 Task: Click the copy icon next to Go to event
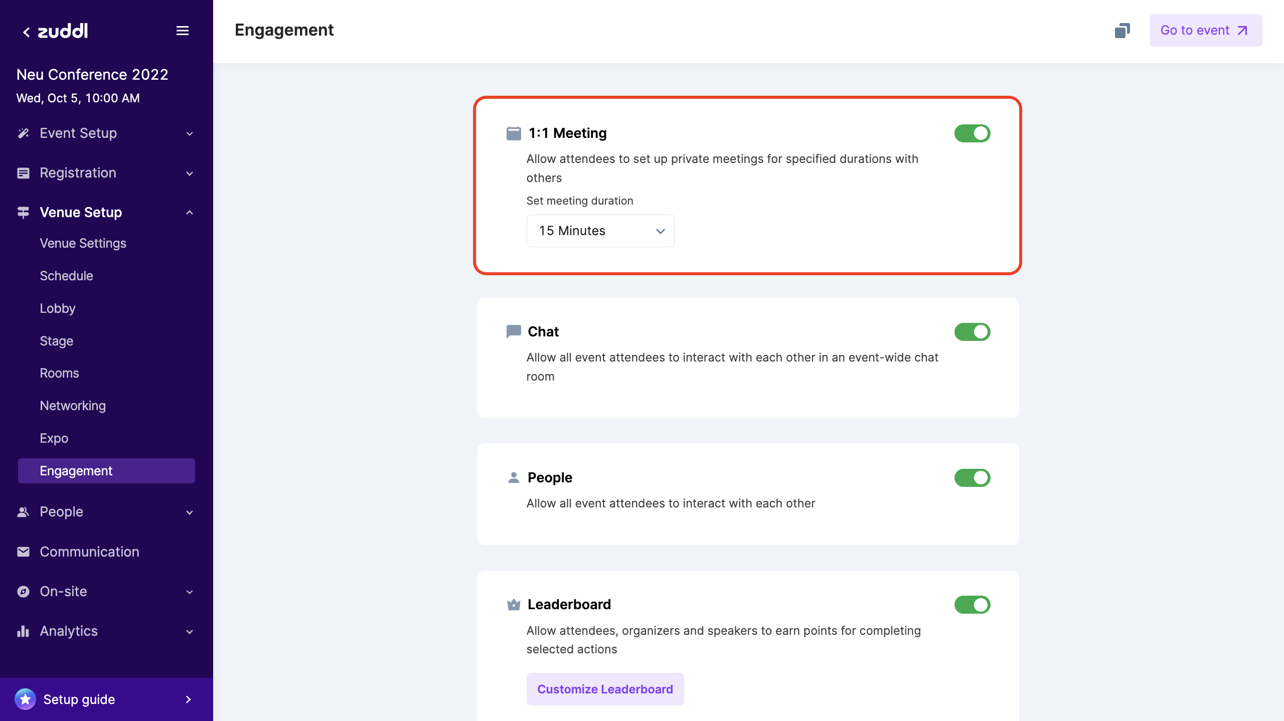point(1122,31)
